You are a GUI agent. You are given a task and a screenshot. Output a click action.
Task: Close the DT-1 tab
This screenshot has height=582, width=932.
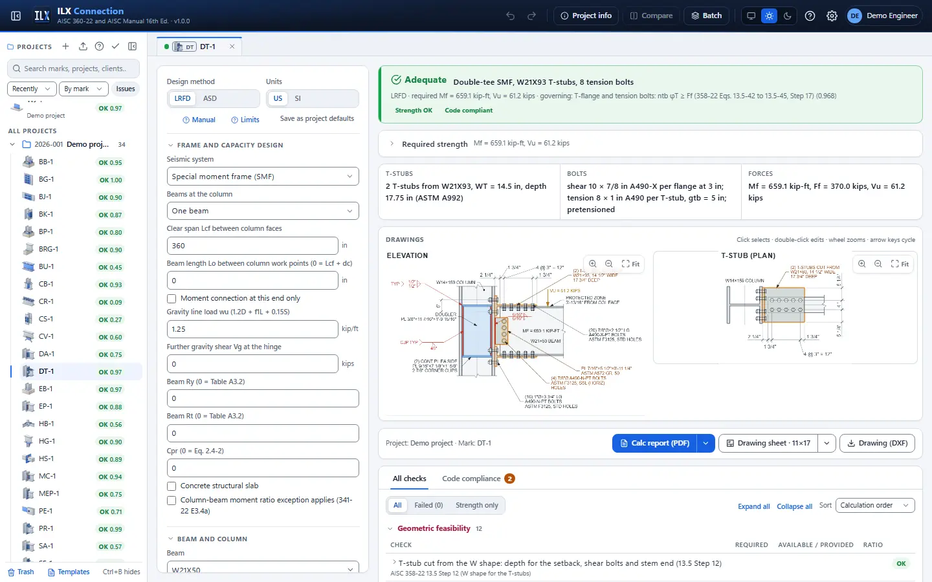coord(232,47)
